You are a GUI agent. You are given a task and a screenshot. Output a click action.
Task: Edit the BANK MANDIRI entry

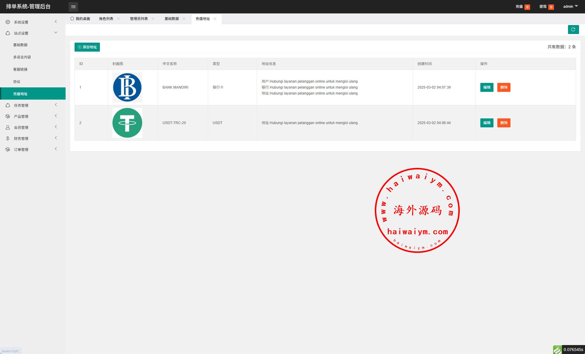click(x=487, y=87)
